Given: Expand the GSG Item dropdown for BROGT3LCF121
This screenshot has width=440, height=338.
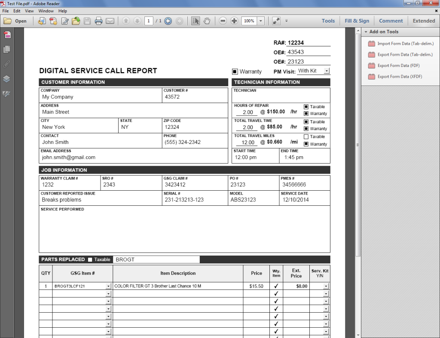Looking at the screenshot, I should (108, 286).
